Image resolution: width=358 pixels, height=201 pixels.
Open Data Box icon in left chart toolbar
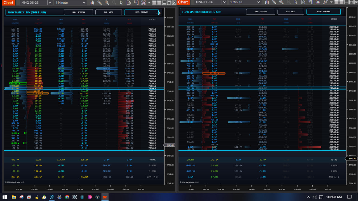pos(129,3)
